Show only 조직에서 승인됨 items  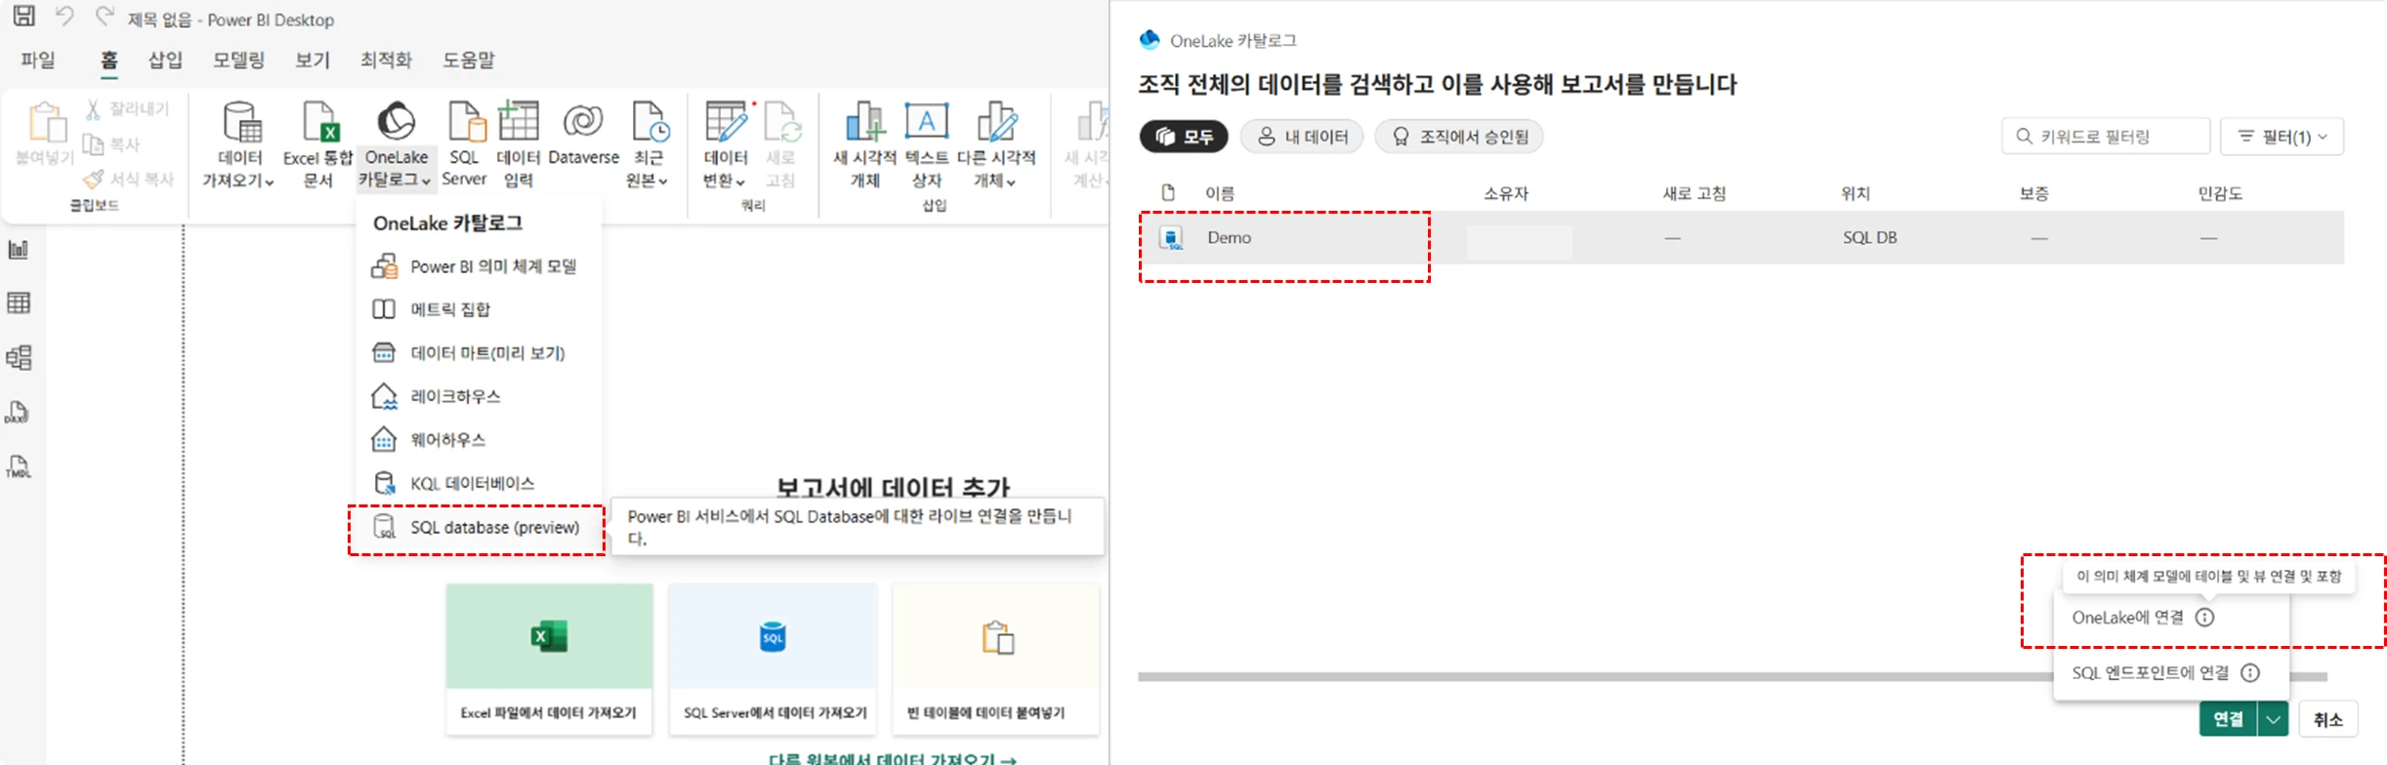click(1459, 137)
